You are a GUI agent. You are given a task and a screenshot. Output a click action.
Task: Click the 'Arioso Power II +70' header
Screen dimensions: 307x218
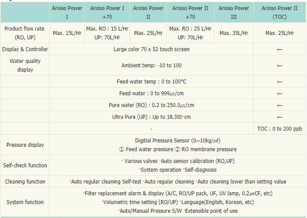[x=190, y=12]
